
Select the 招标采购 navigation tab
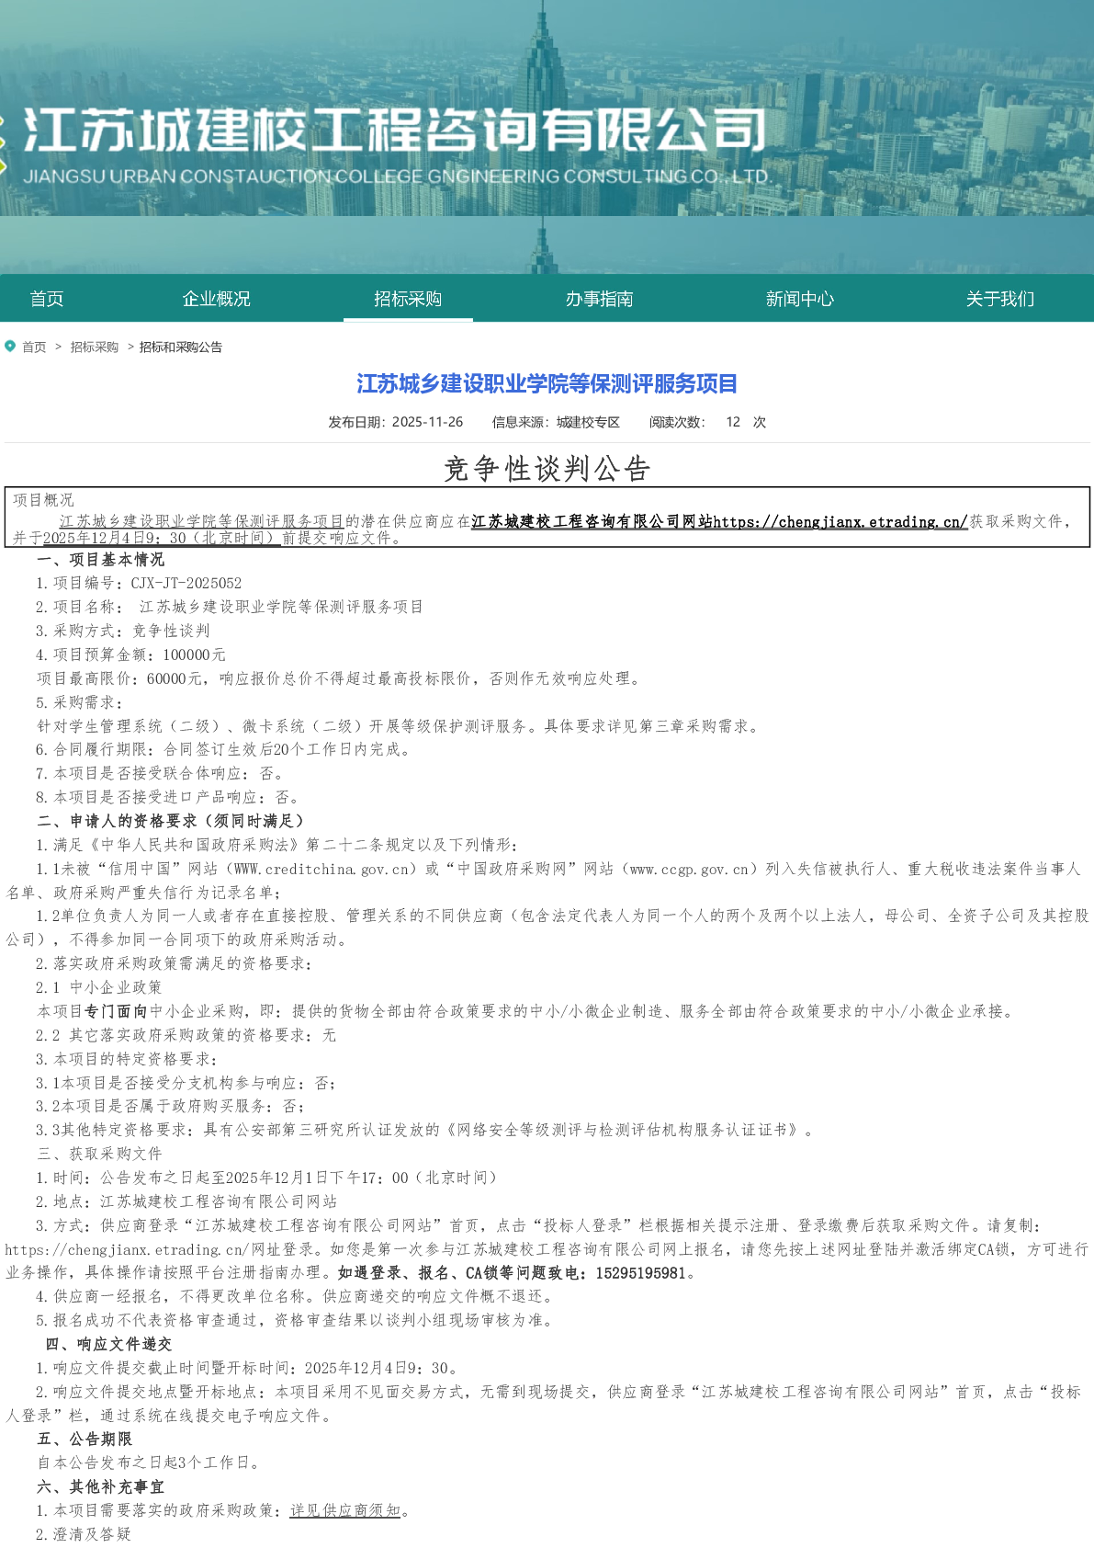(x=408, y=299)
